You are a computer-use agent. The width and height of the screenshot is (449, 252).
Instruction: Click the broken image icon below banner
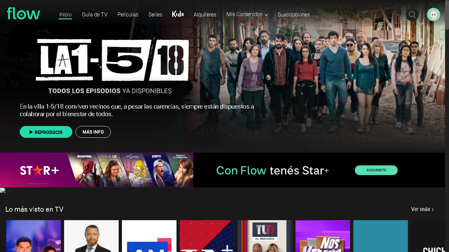tap(3, 191)
